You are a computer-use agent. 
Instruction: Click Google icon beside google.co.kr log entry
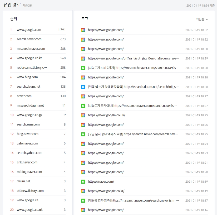83,191
